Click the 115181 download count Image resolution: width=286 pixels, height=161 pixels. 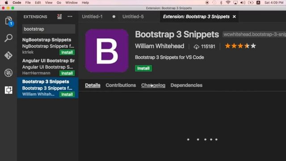[x=208, y=47]
